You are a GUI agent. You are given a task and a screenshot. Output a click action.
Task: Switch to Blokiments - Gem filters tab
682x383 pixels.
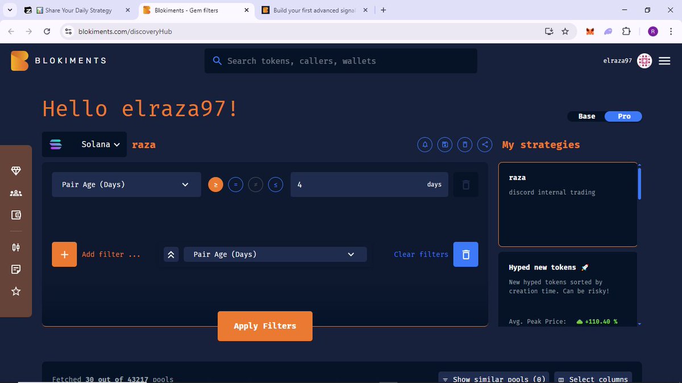click(196, 10)
